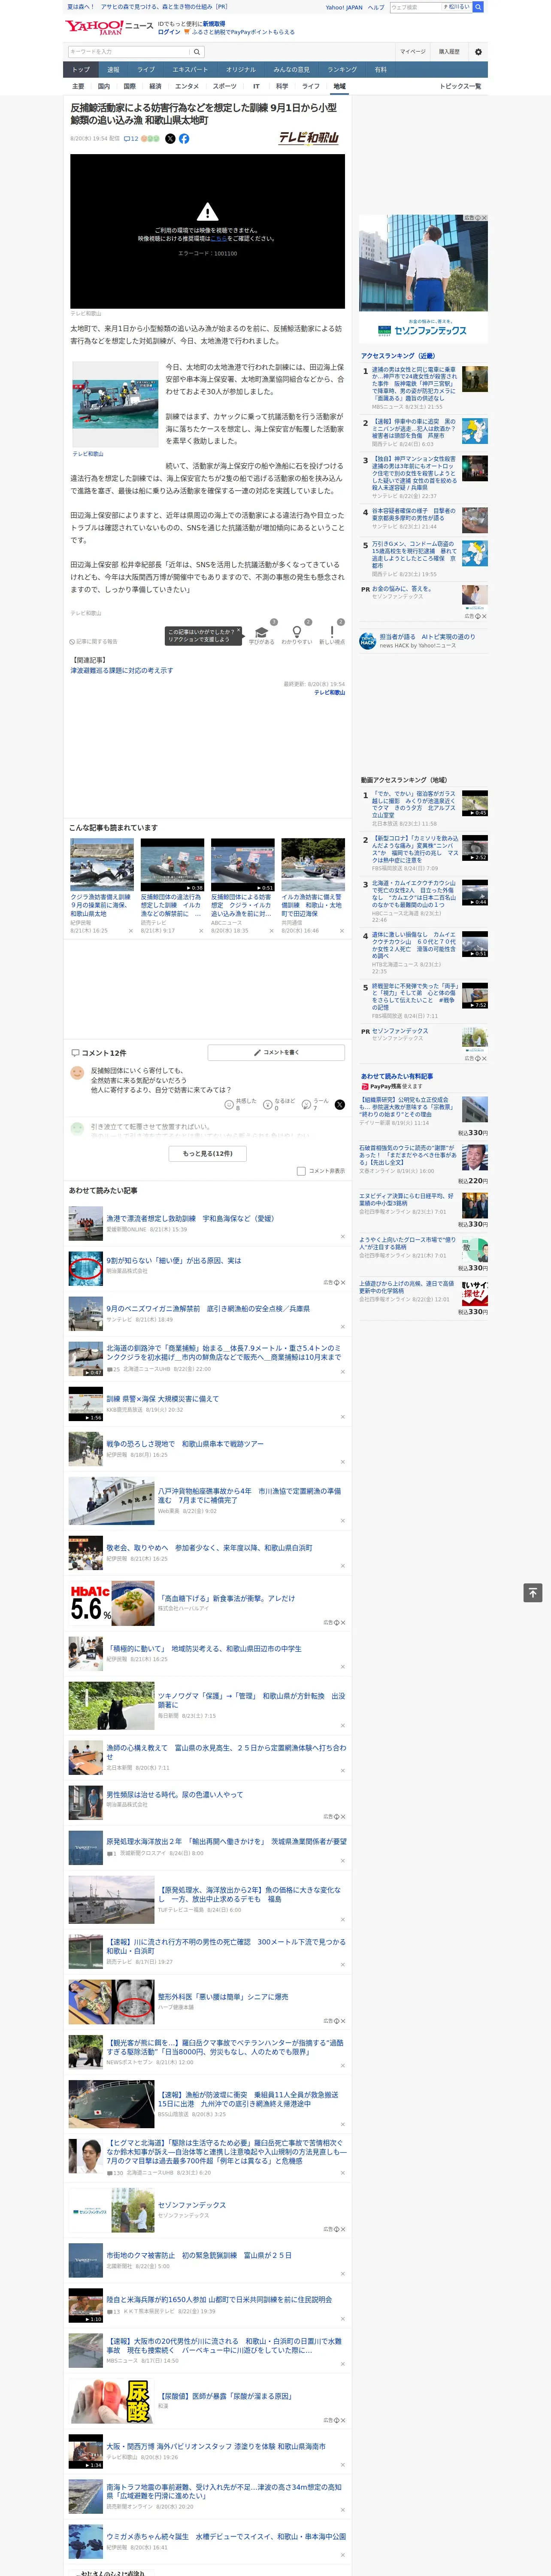
Task: Click the コメントを書く button
Action: 276,1052
